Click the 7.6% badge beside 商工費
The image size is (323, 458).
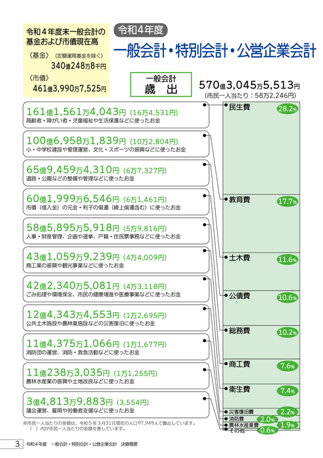point(288,366)
